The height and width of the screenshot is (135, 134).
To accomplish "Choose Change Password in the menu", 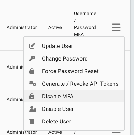I will pos(74,58).
